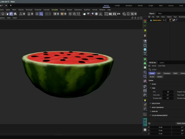The height and width of the screenshot is (139, 185).
Task: Click the download arrow icon in toolbar
Action: coord(101,14)
